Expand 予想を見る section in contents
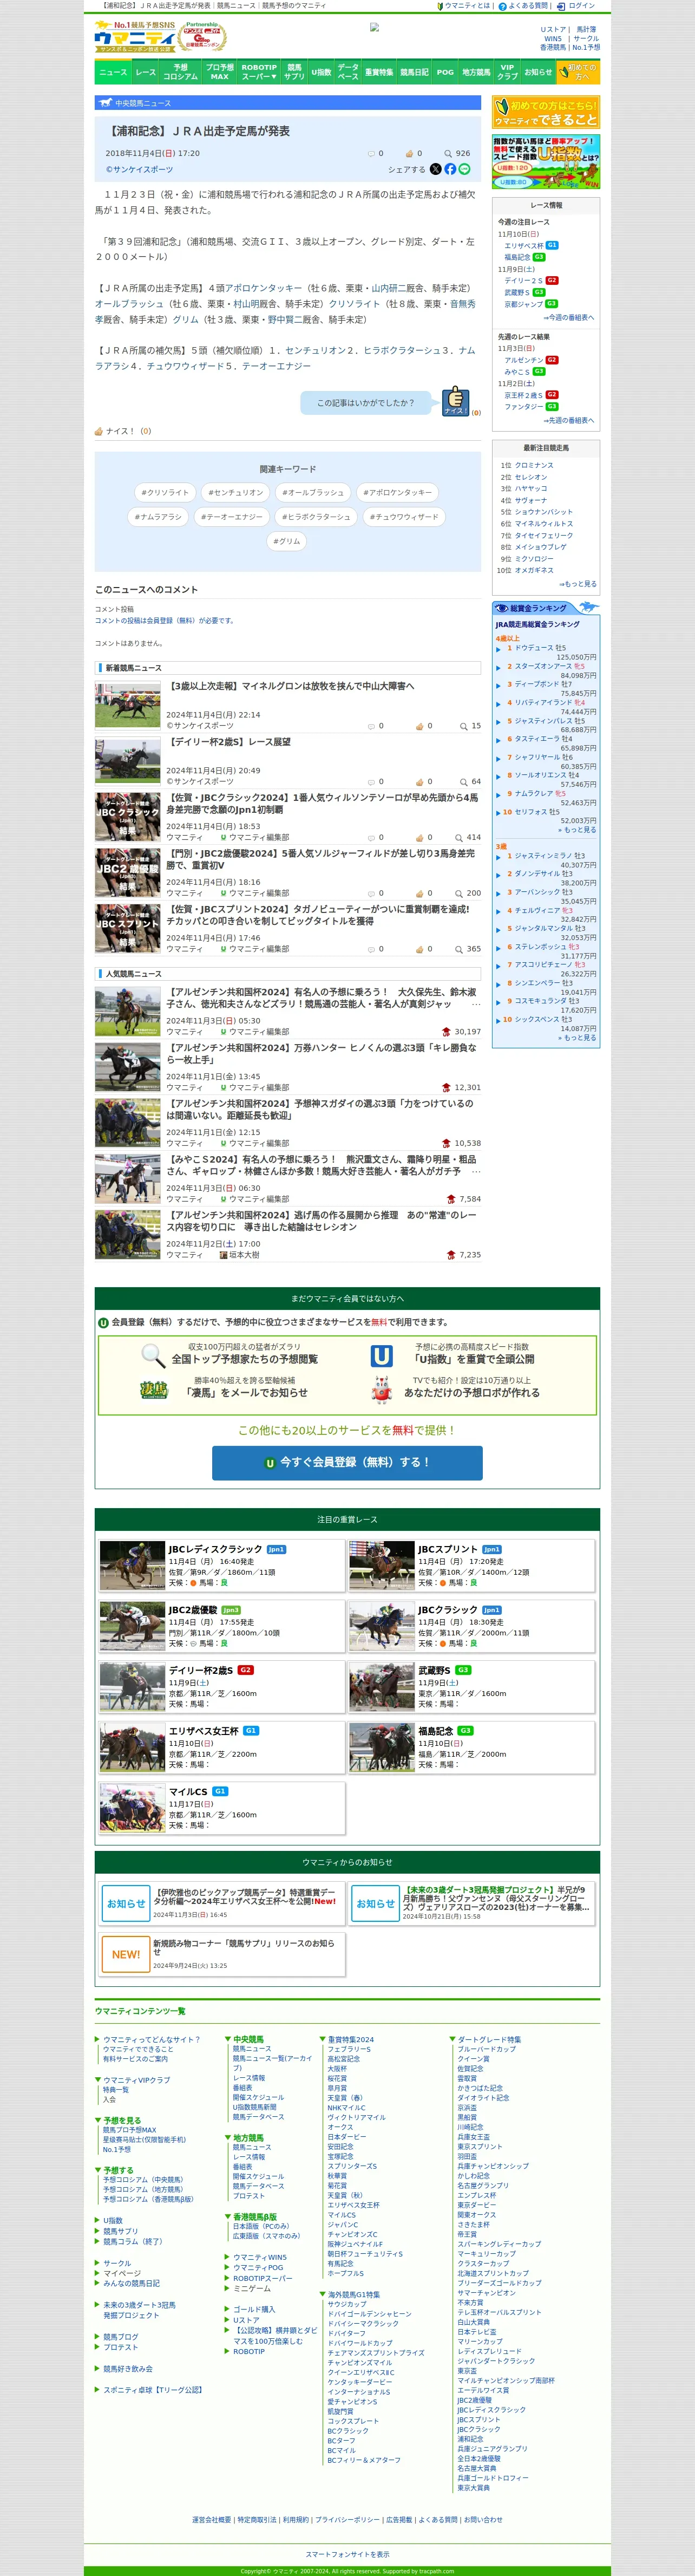695x2576 pixels. coord(97,2120)
